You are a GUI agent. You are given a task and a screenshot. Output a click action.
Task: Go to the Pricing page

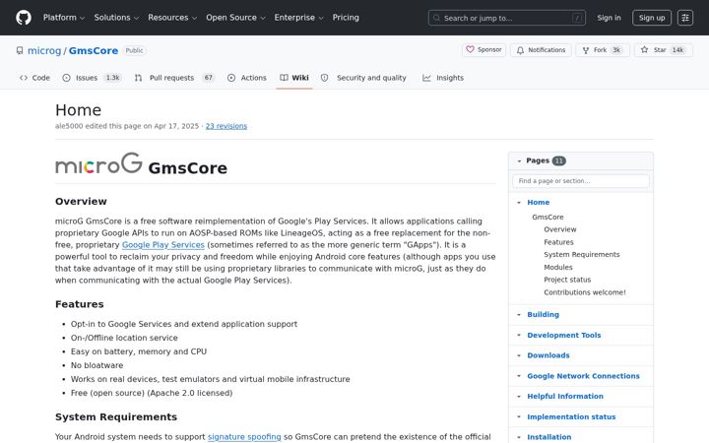coord(346,18)
